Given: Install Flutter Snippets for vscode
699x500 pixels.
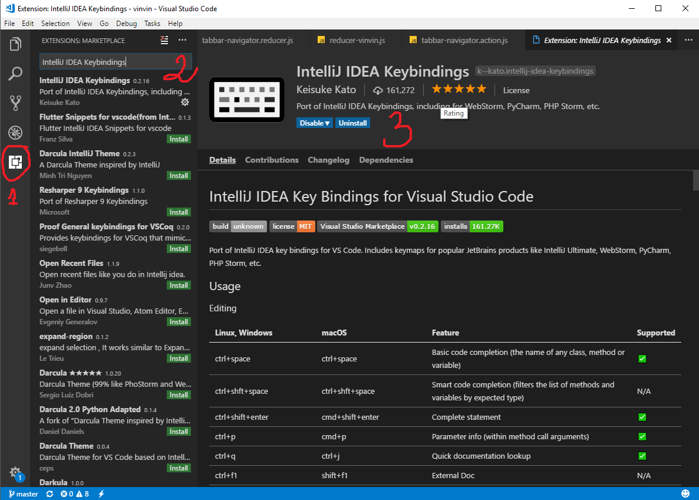Looking at the screenshot, I should 179,139.
